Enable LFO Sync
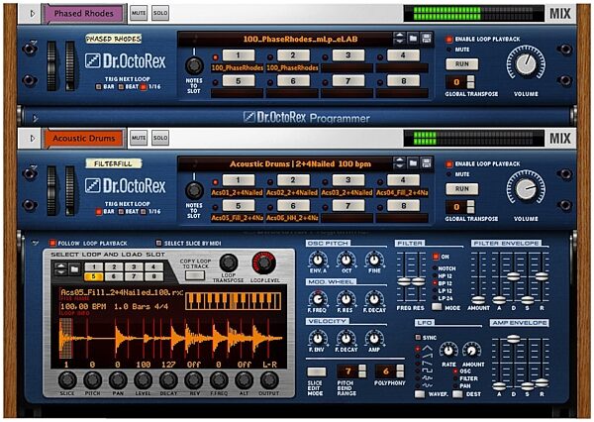This screenshot has height=422, width=594. click(418, 338)
